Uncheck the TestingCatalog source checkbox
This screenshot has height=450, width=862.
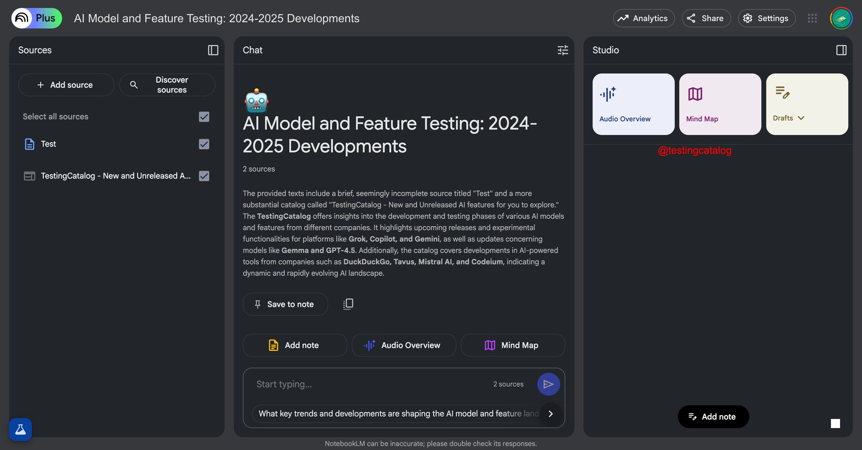pos(204,176)
